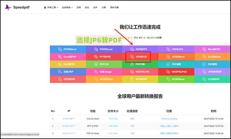Click the Speedpdf butterfly logo icon
The width and height of the screenshot is (231, 139).
pyautogui.click(x=8, y=7)
